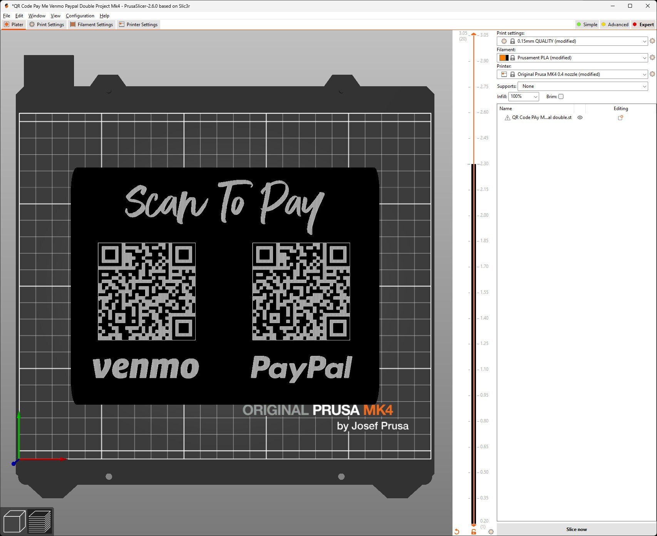Switch to Advanced mode

(615, 24)
